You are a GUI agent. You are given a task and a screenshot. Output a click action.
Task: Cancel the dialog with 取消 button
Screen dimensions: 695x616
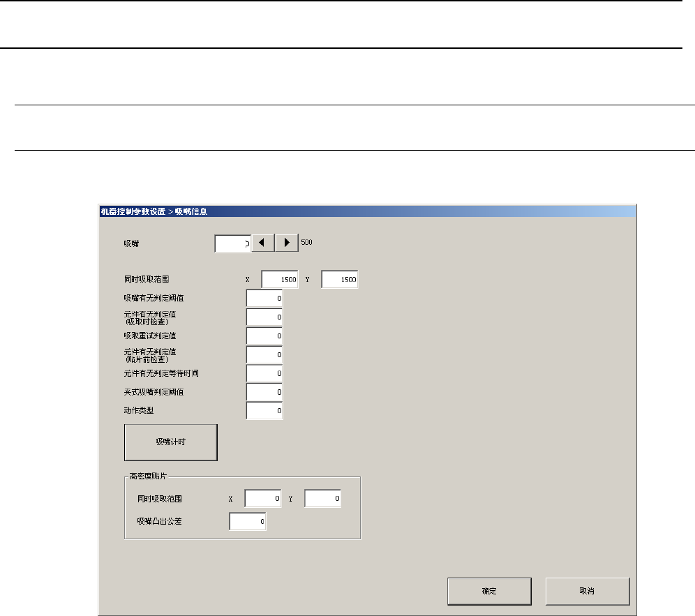coord(588,591)
